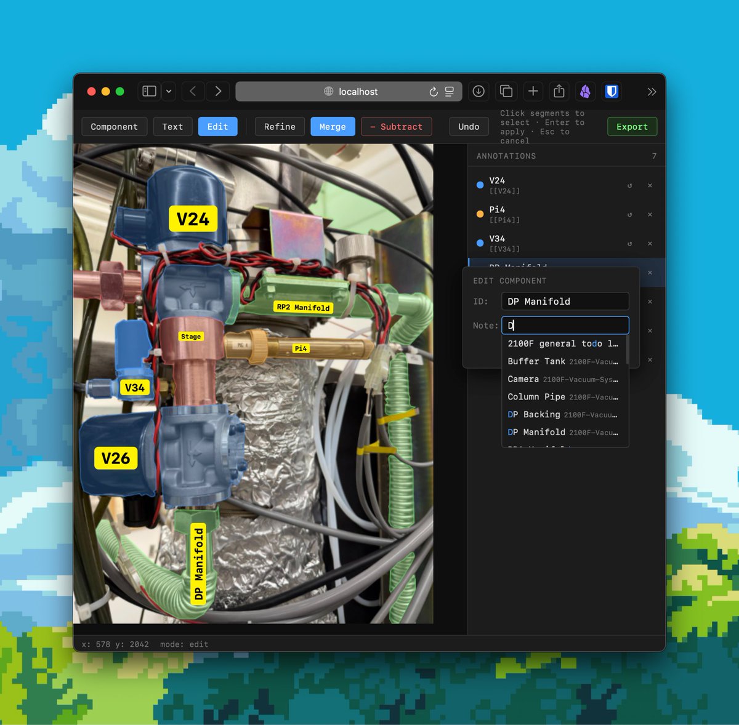
Task: Select the Text mode button
Action: (x=172, y=127)
